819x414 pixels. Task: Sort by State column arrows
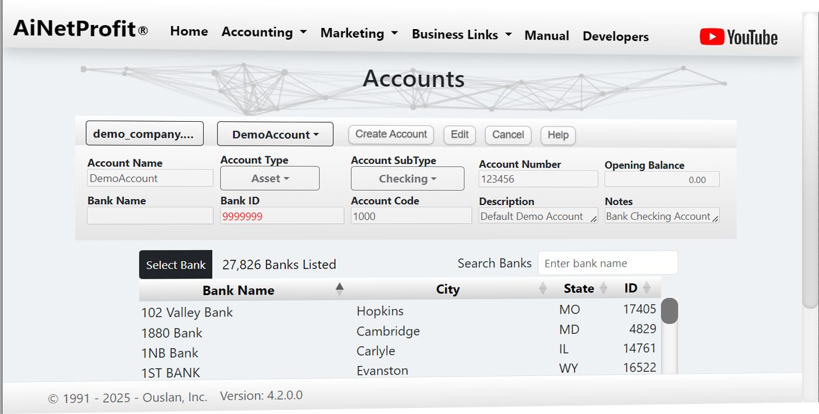click(x=603, y=288)
